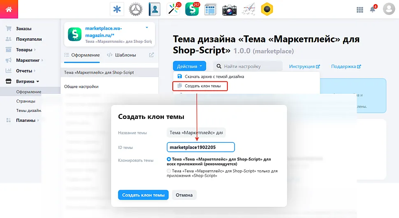The width and height of the screenshot is (399, 218).
Task: Confirm with blue Создать клон темы button
Action: click(143, 195)
